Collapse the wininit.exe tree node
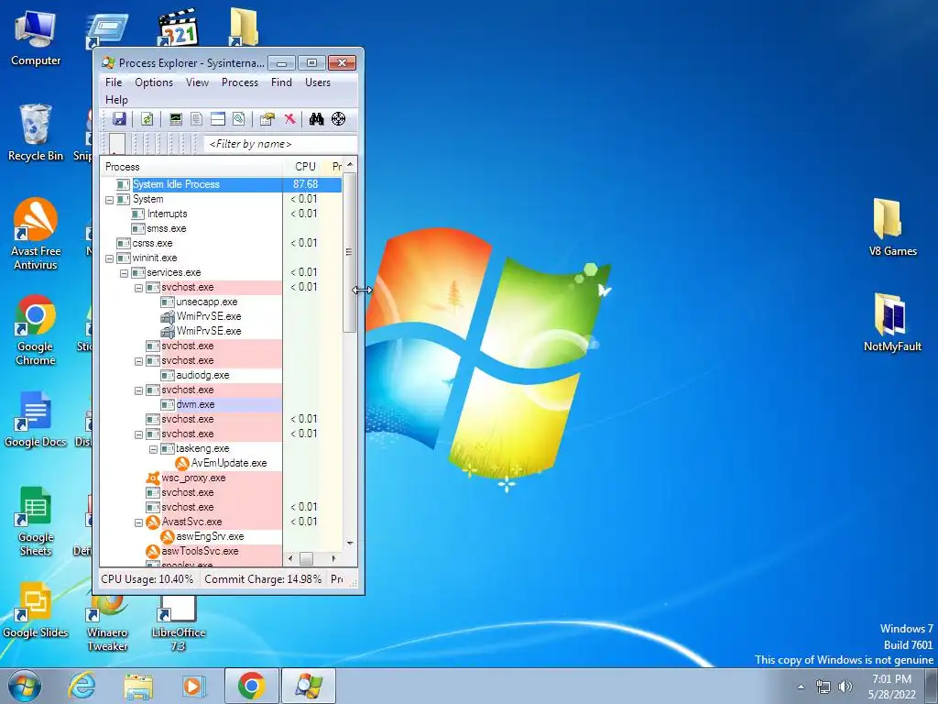This screenshot has height=704, width=938. (110, 258)
